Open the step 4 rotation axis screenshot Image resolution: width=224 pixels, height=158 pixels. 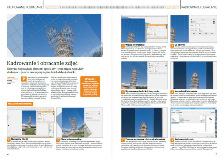tap(194, 29)
